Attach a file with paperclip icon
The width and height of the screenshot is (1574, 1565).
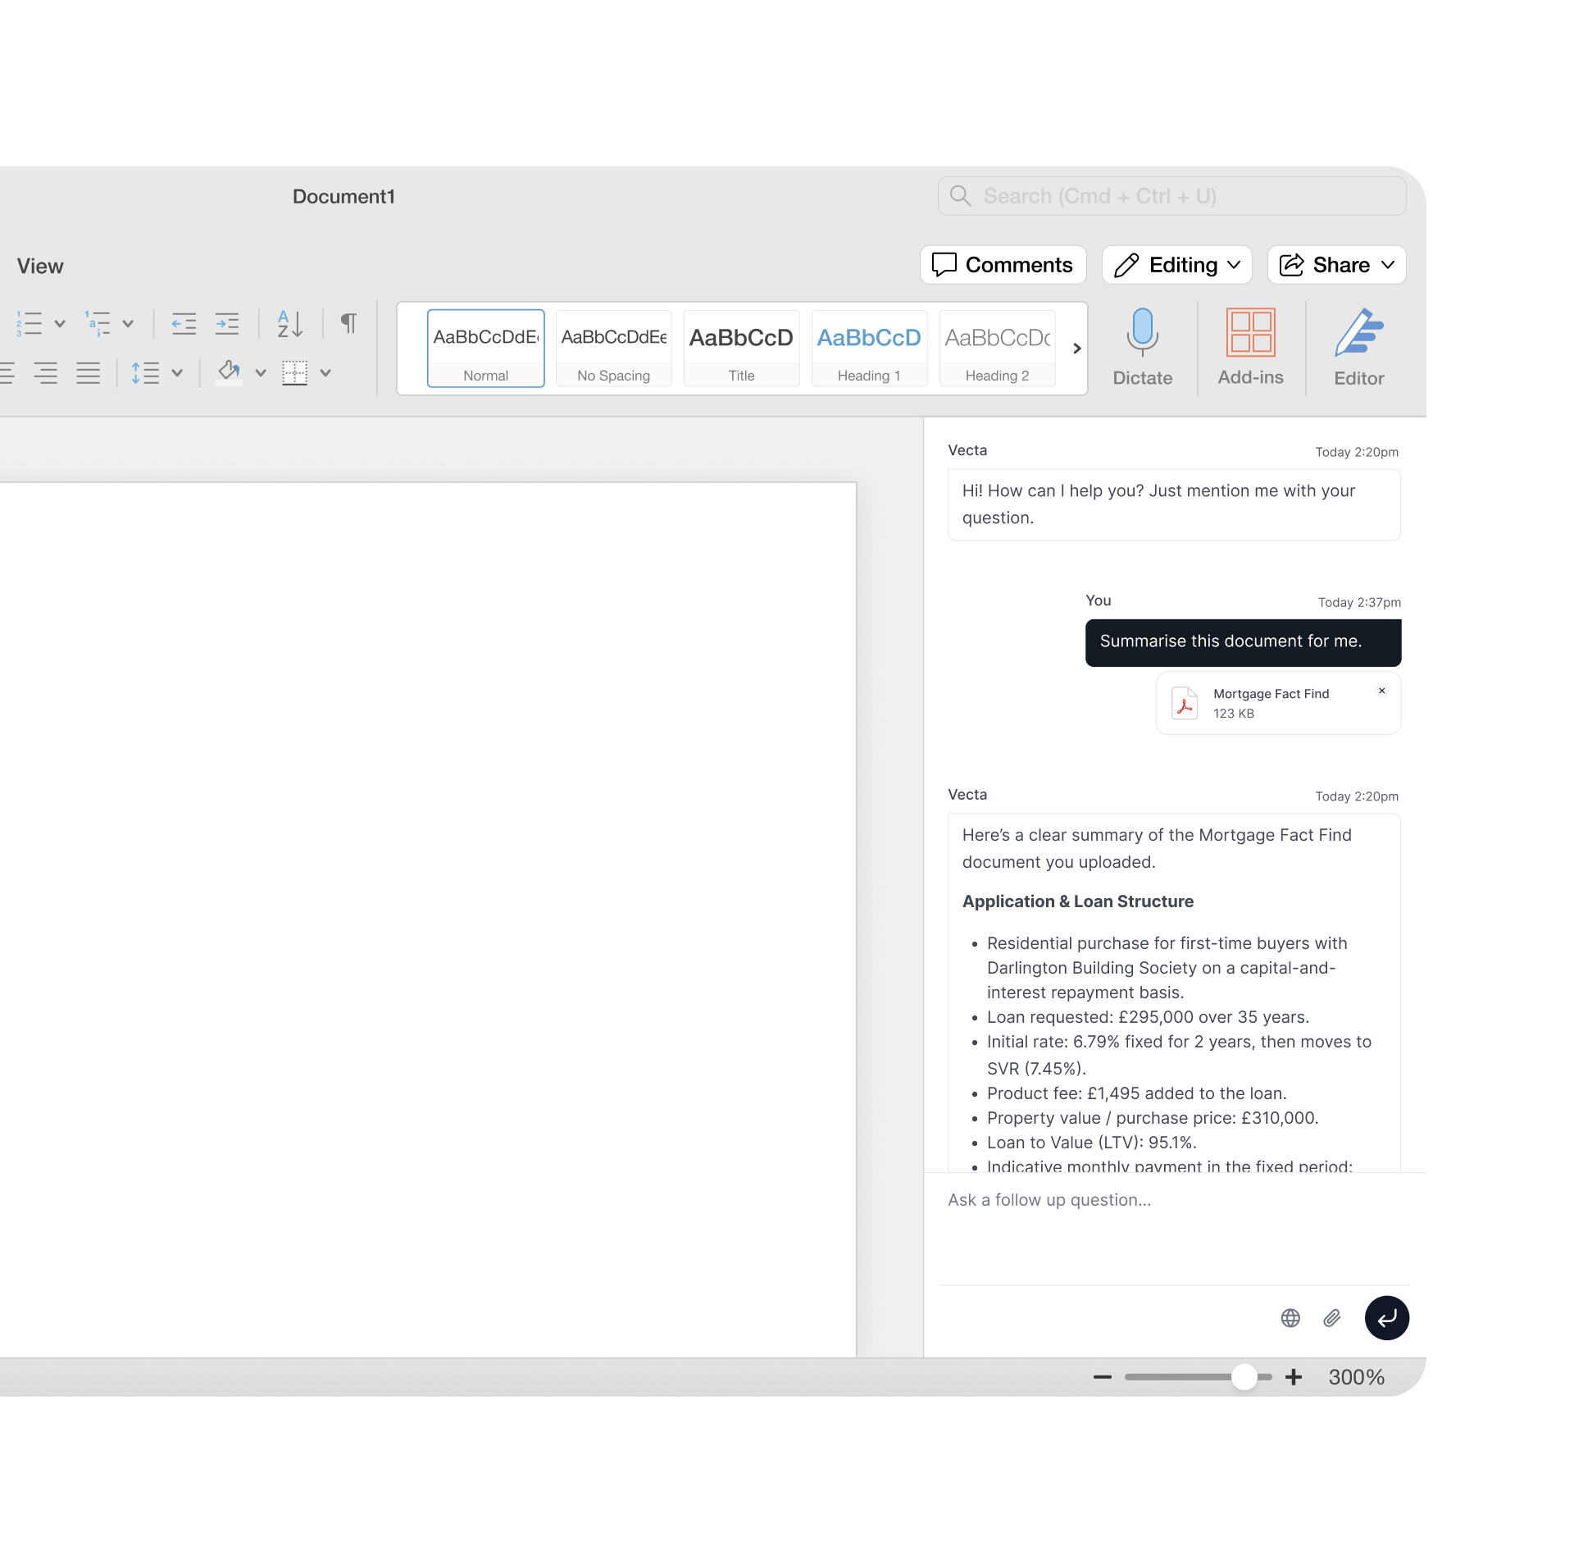coord(1331,1318)
